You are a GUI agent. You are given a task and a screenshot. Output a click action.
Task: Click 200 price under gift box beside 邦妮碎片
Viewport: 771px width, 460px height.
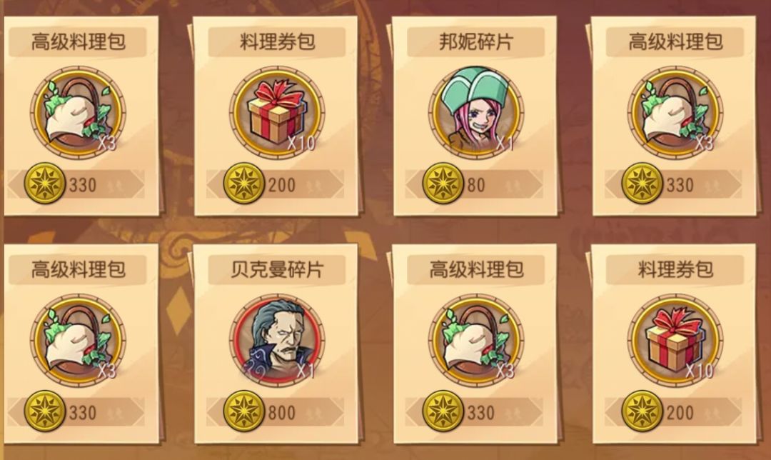[x=282, y=185]
